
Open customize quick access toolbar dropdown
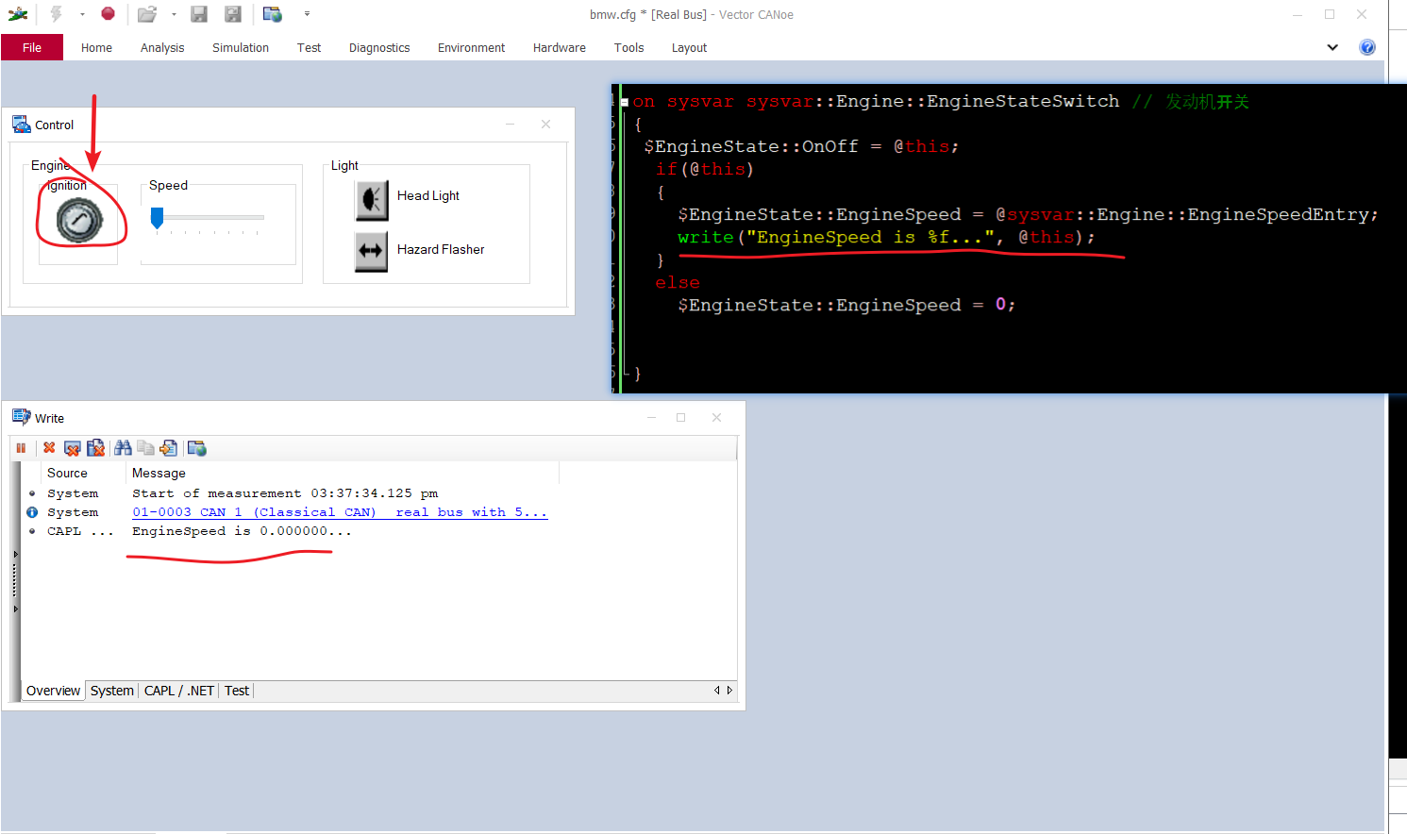click(x=307, y=14)
